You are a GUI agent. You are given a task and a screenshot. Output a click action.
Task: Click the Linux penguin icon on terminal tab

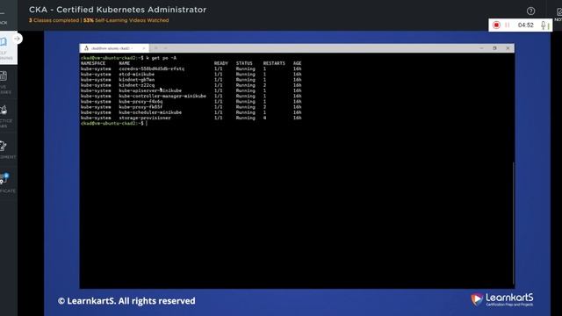click(86, 48)
